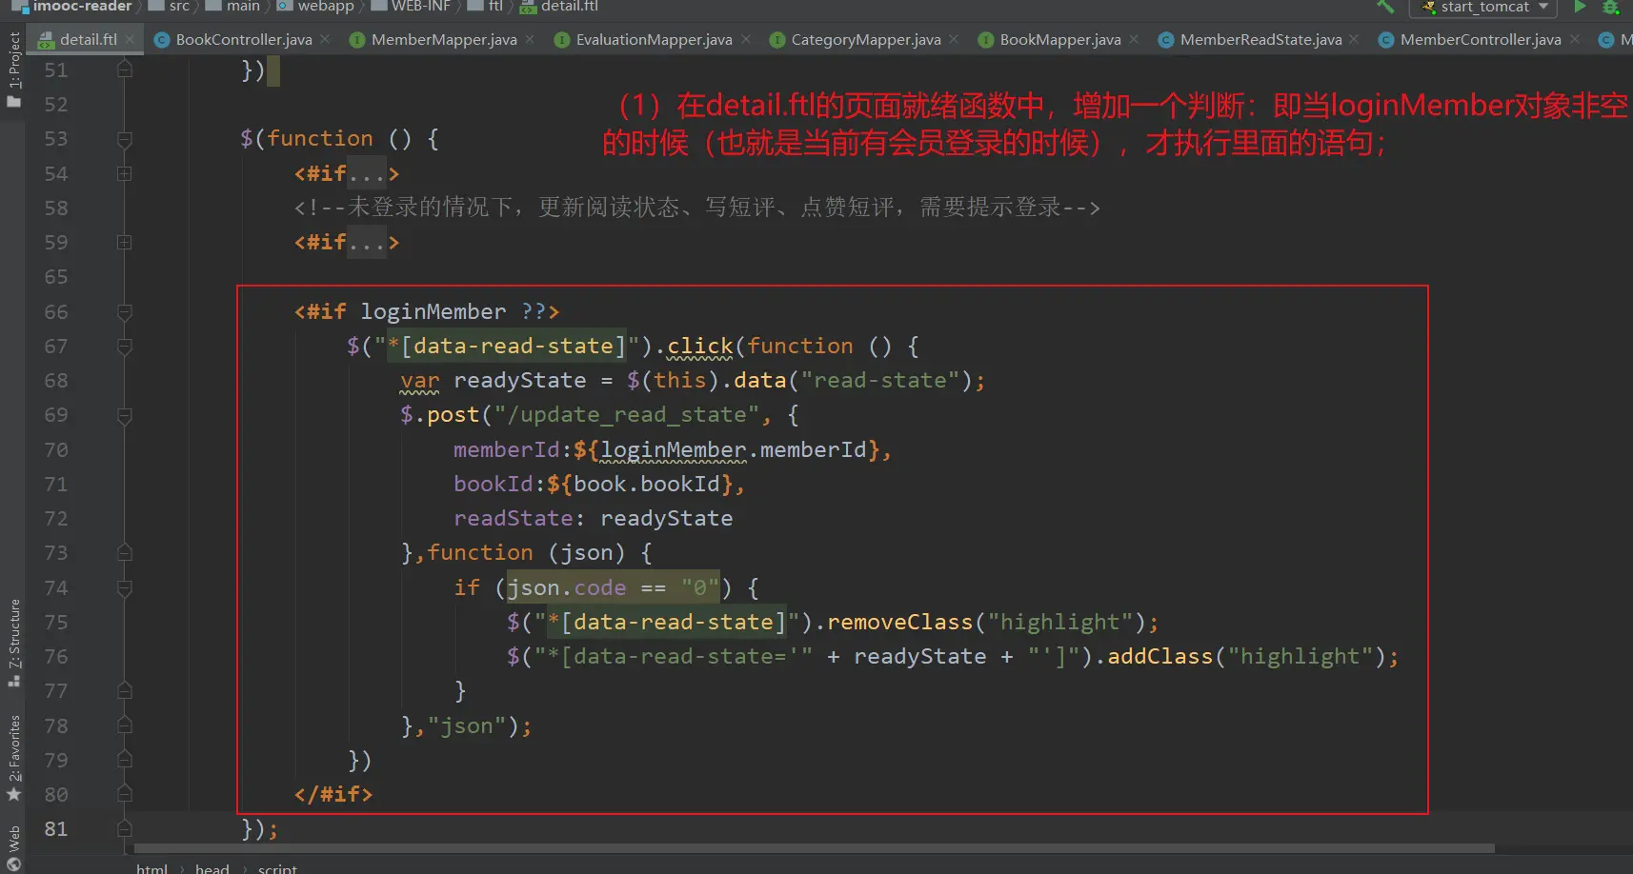Click the Build hammer icon
The image size is (1633, 874).
click(1385, 7)
